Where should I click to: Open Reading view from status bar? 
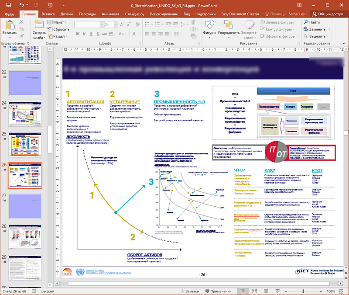(x=266, y=291)
